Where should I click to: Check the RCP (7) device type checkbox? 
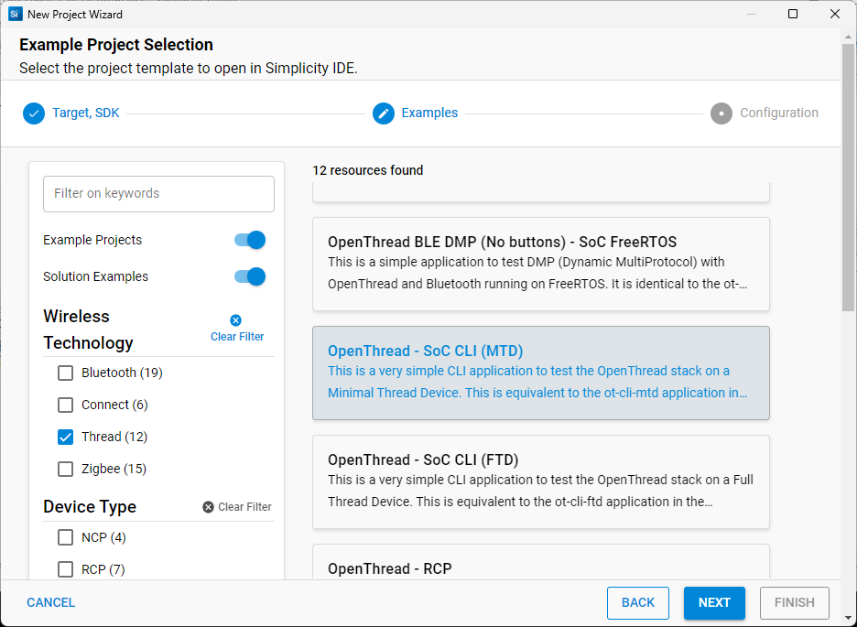coord(65,569)
